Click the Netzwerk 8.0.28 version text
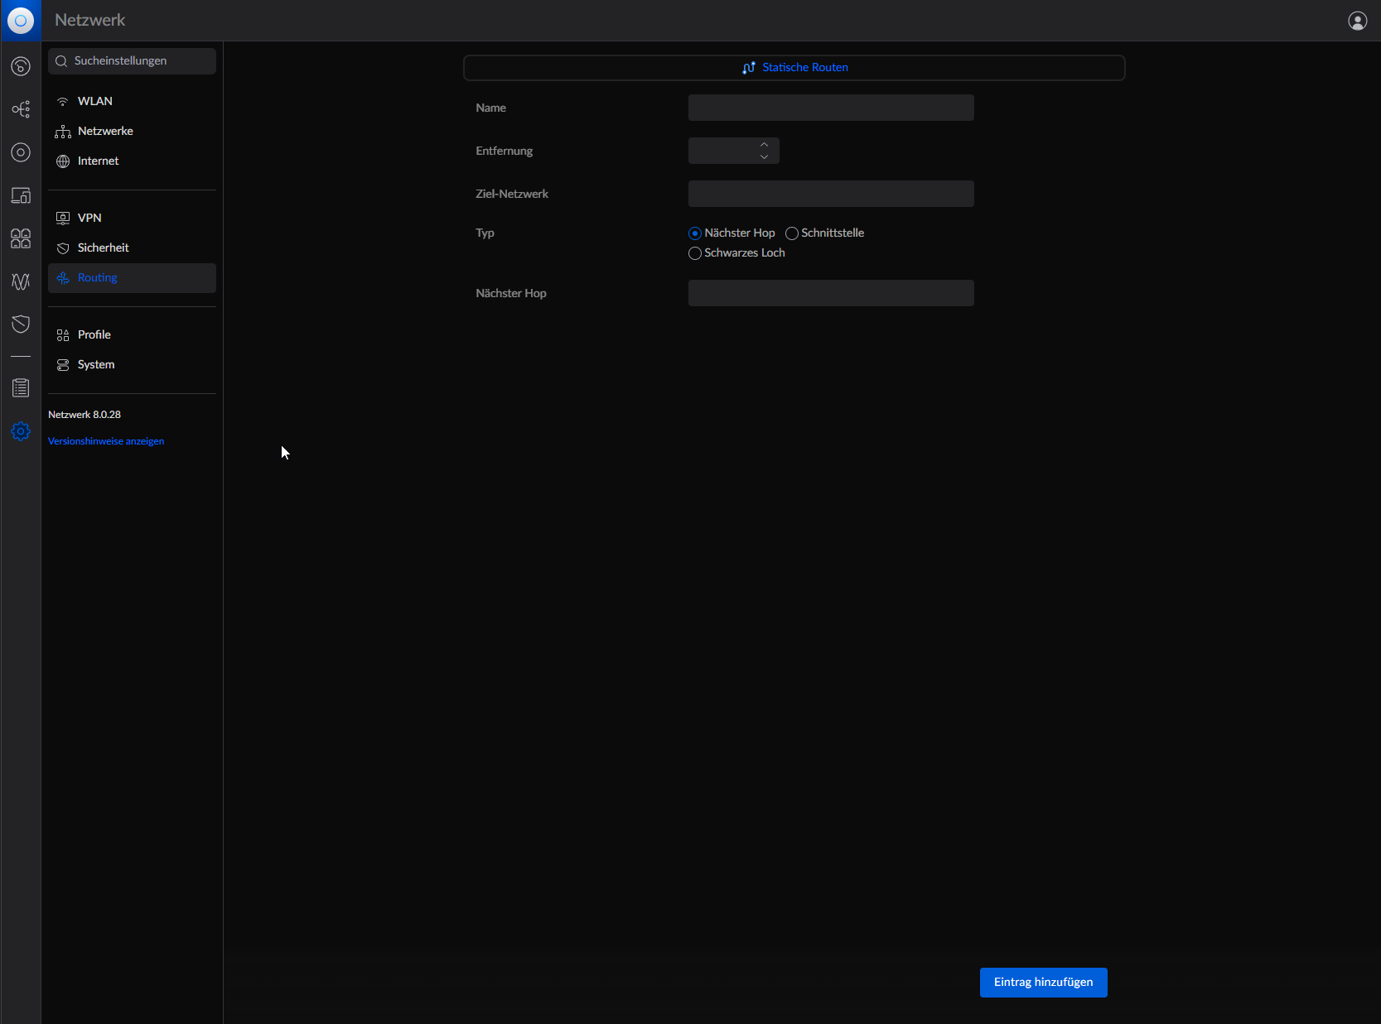The height and width of the screenshot is (1024, 1381). (85, 415)
